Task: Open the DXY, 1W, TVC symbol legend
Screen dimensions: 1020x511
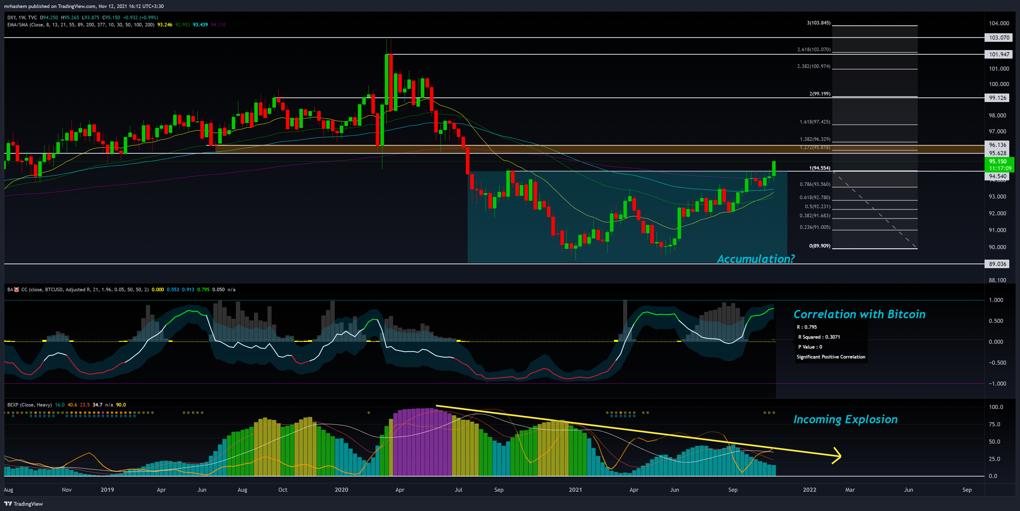Action: [x=22, y=17]
